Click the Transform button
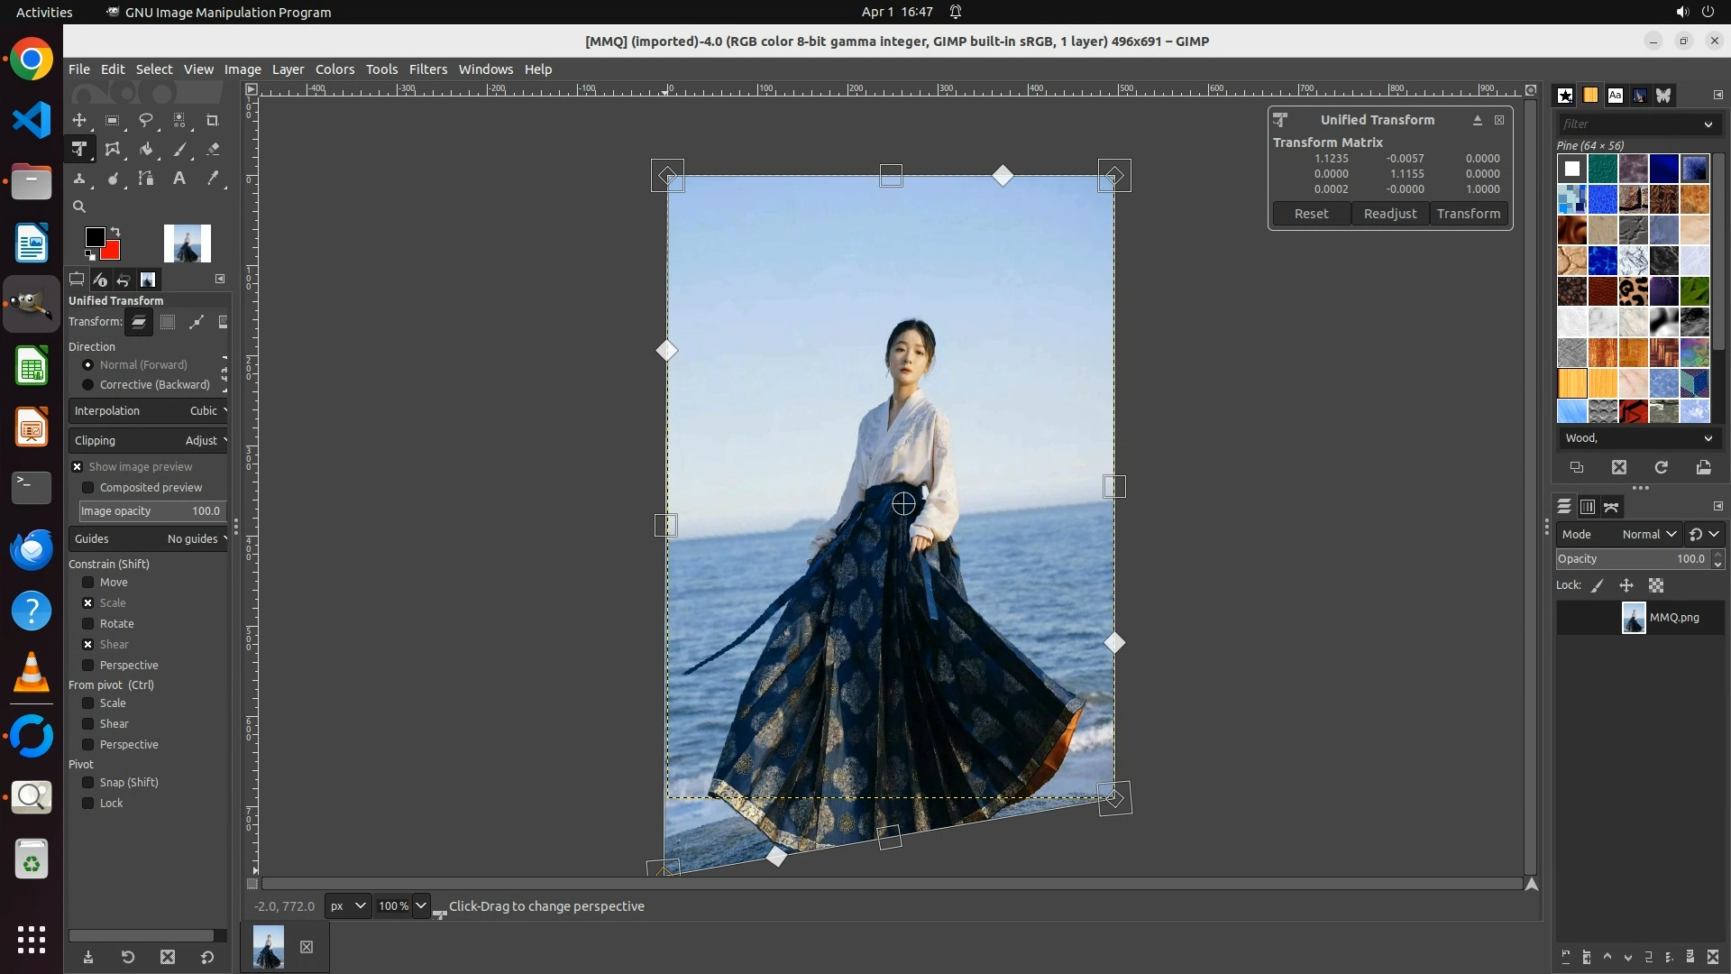This screenshot has height=974, width=1731. [1469, 214]
